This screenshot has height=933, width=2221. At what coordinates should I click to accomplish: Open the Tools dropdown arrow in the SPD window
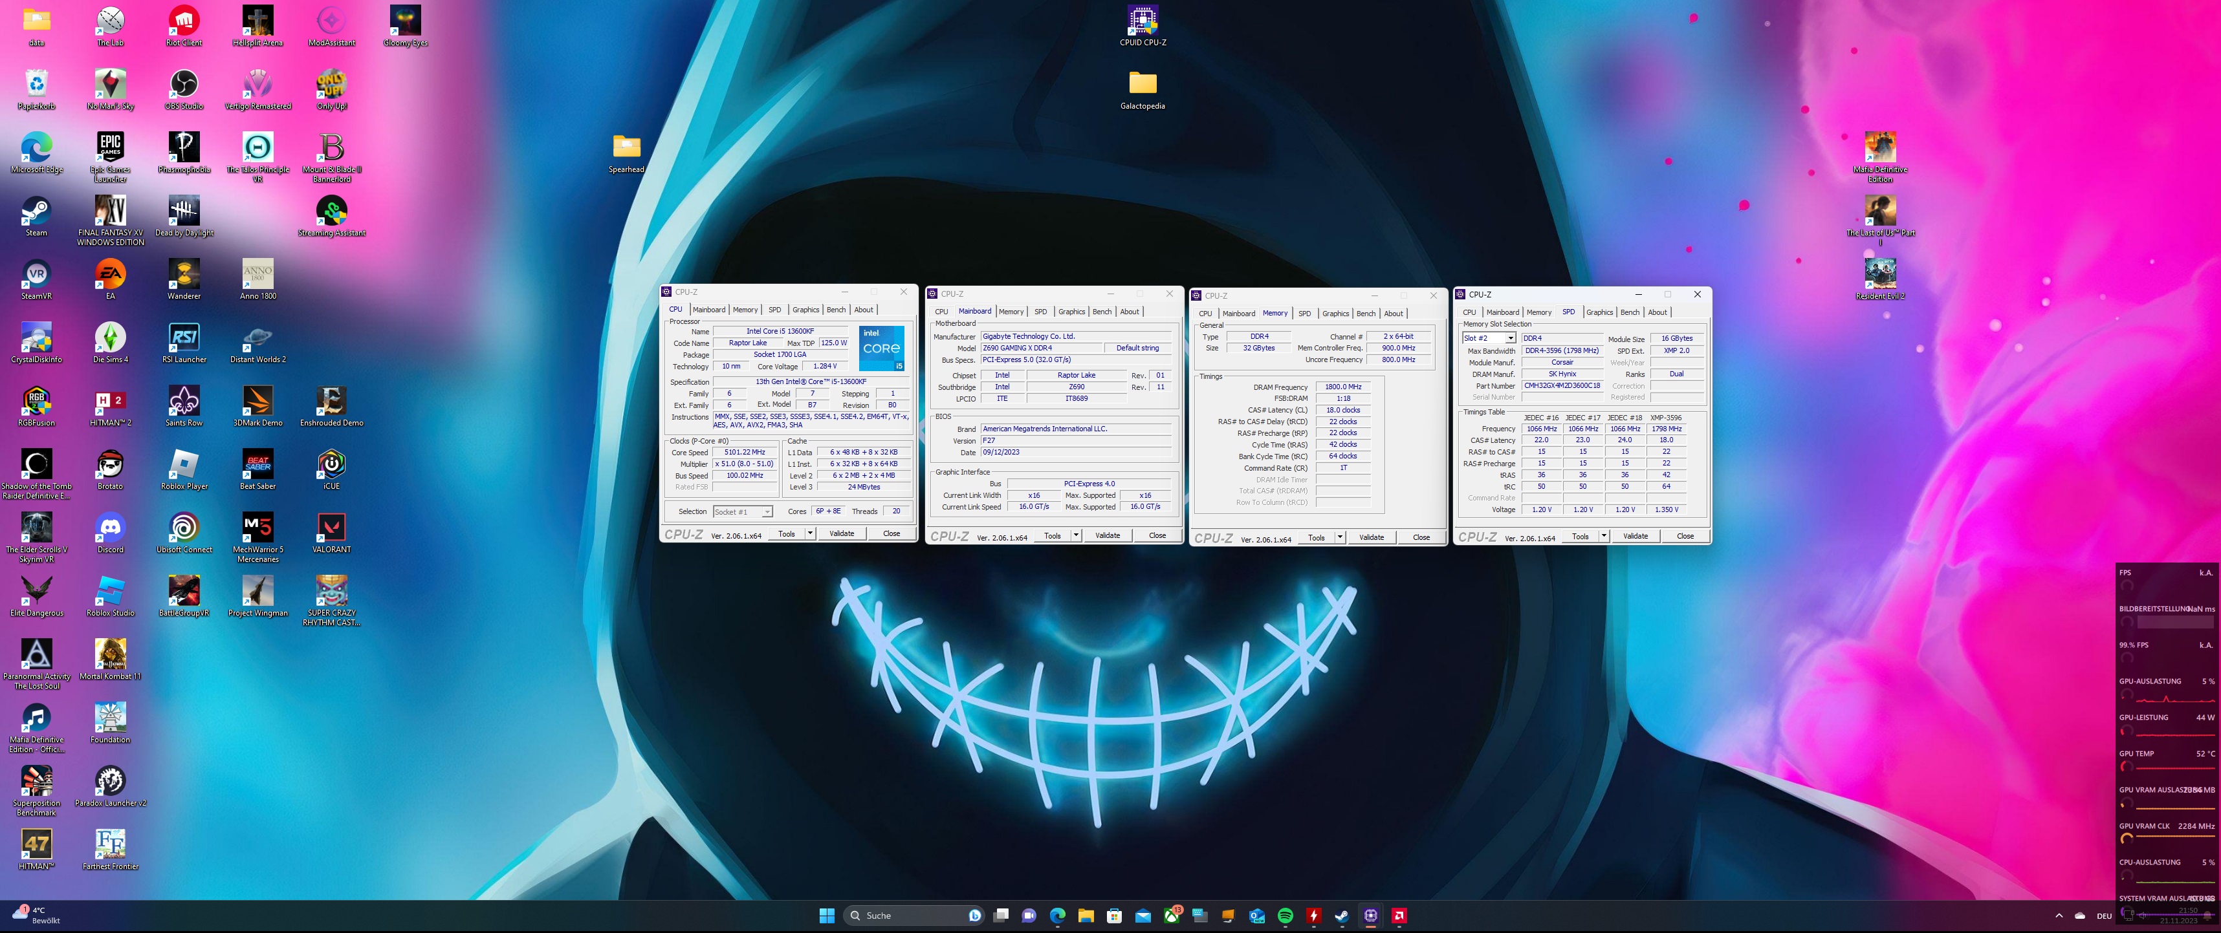1604,536
